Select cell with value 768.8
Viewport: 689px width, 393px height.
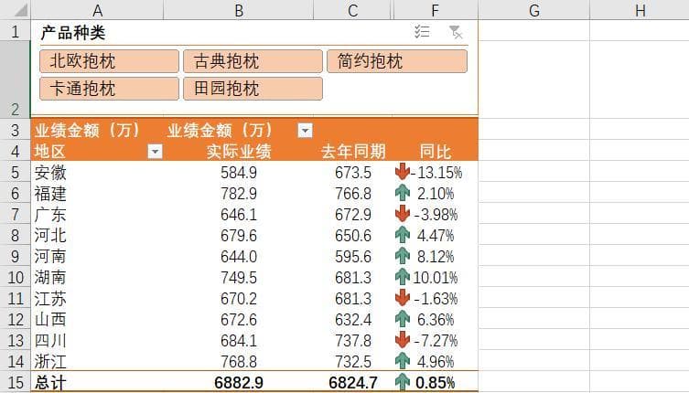point(239,361)
